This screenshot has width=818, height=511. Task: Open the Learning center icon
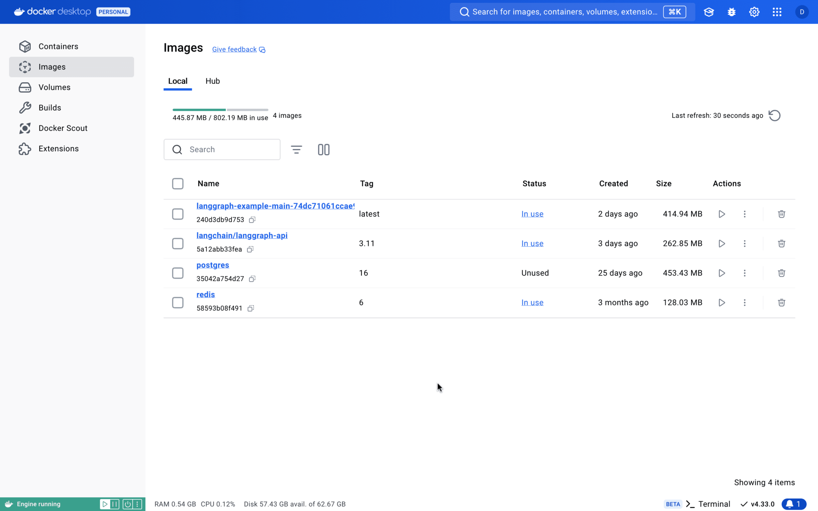pyautogui.click(x=709, y=12)
